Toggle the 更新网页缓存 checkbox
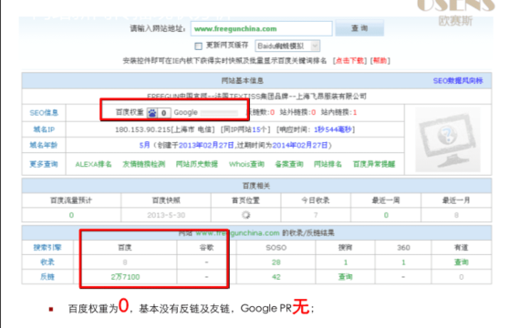Screen dimensions: 520x328 coord(198,46)
